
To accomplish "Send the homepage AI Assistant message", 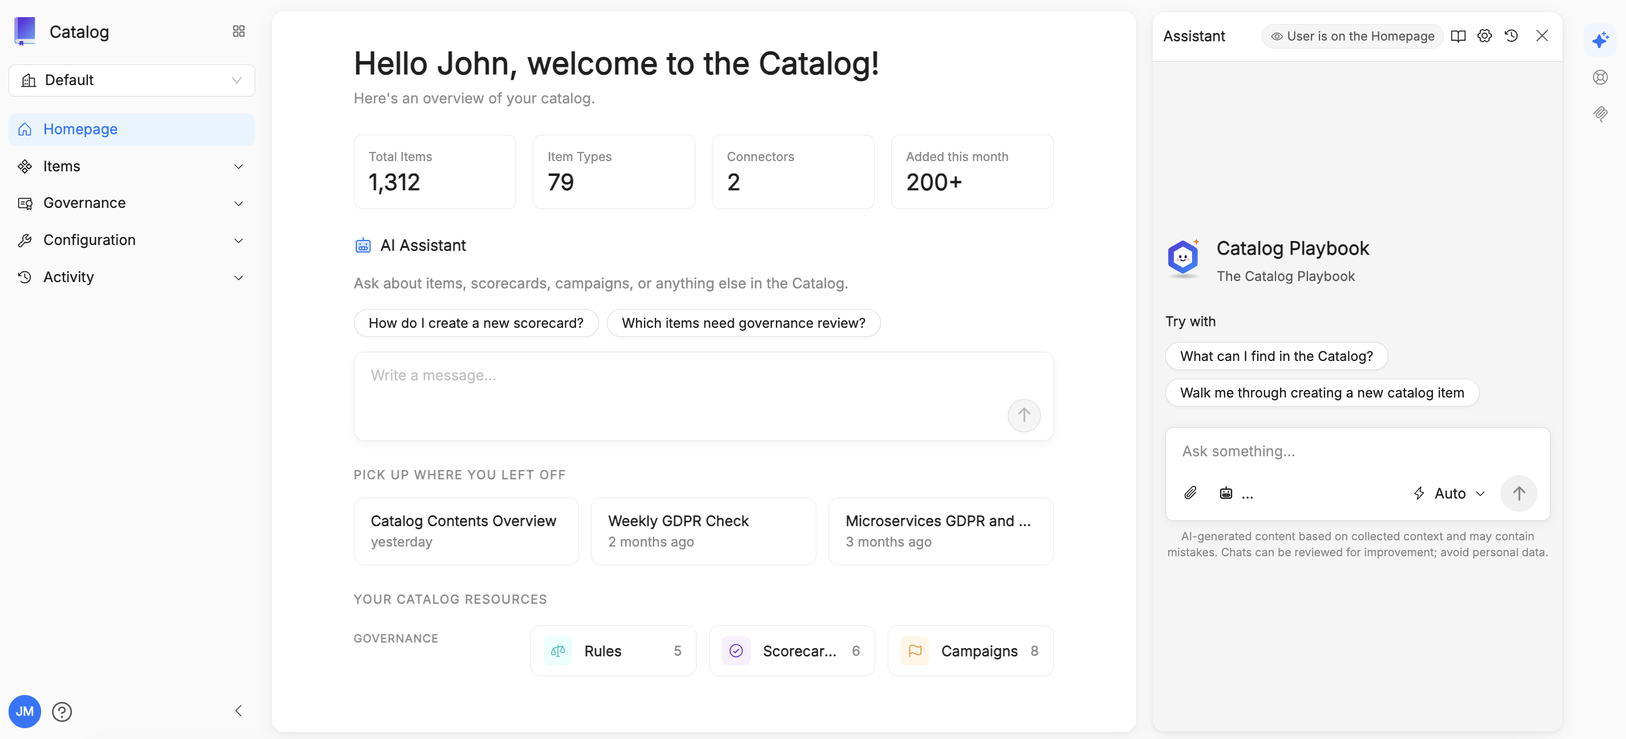I will tap(1024, 415).
